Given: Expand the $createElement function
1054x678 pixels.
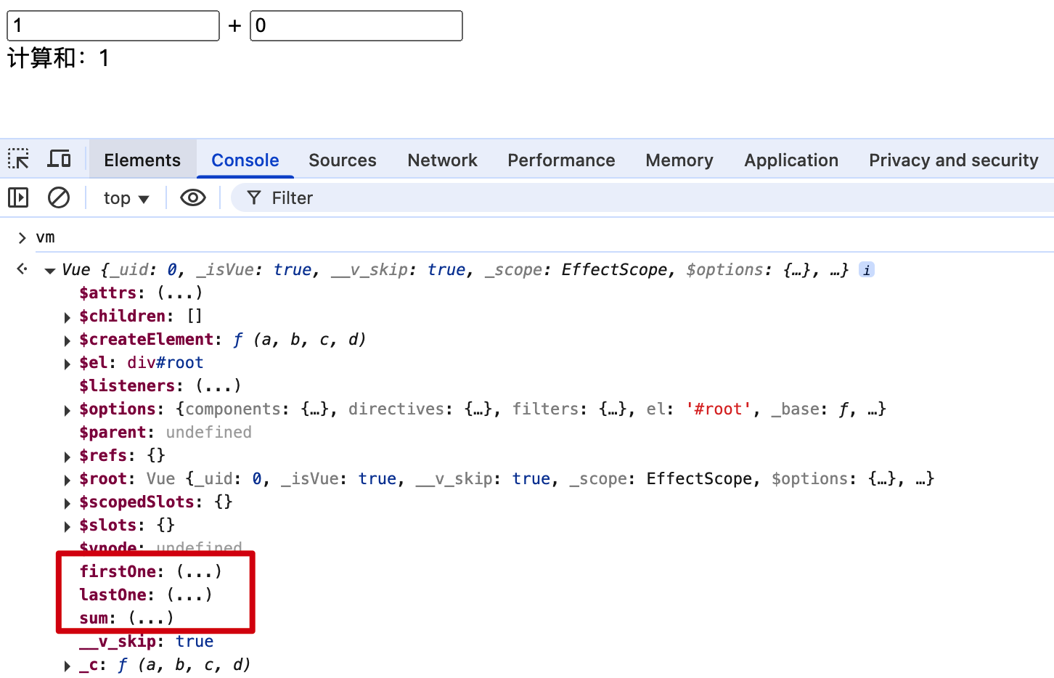Looking at the screenshot, I should (x=68, y=340).
